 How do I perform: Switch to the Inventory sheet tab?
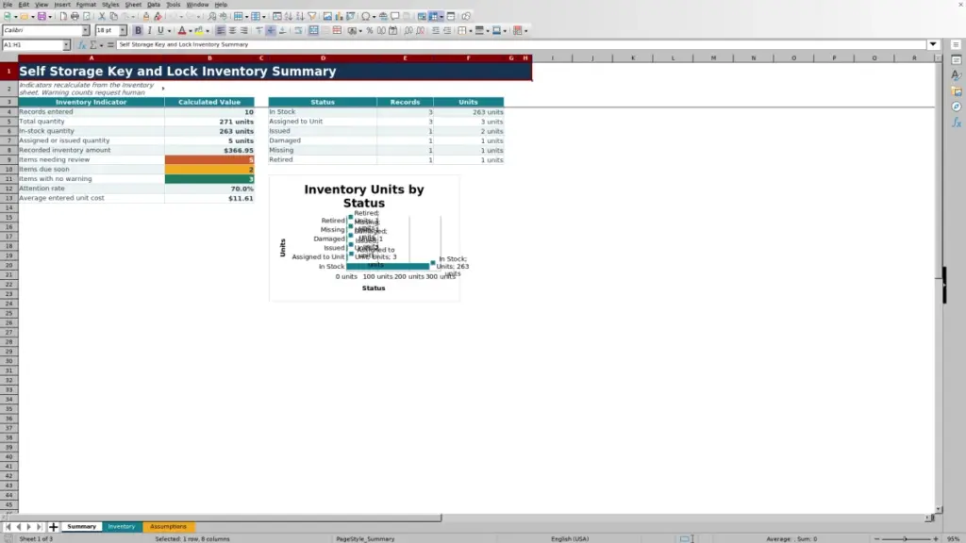click(x=122, y=527)
